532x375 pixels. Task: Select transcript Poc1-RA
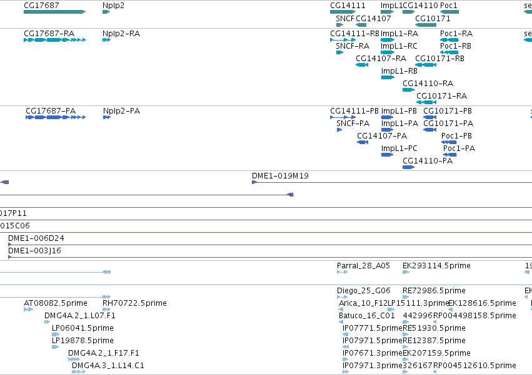449,40
